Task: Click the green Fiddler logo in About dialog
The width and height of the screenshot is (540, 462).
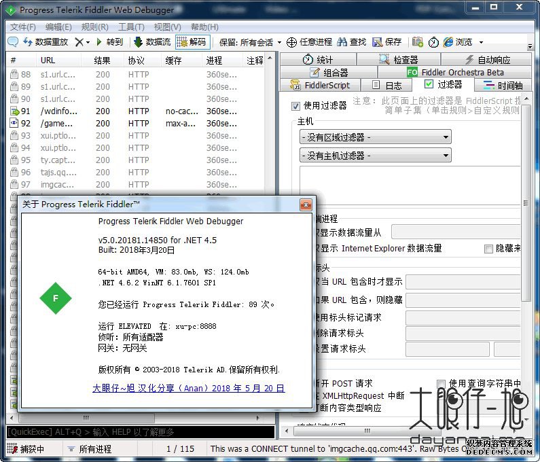Action: tap(56, 298)
